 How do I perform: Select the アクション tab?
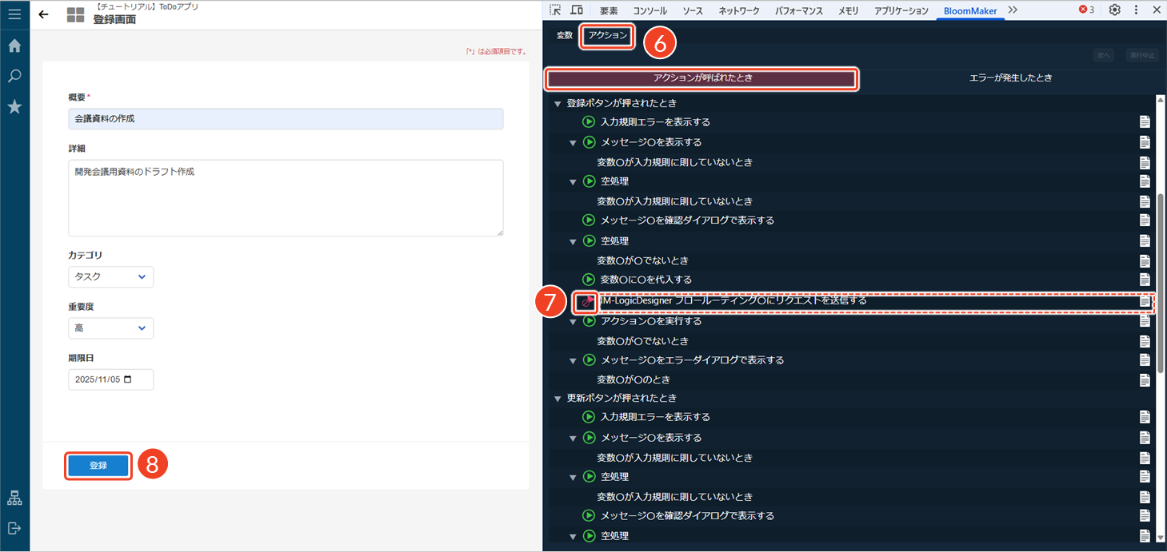click(x=608, y=36)
